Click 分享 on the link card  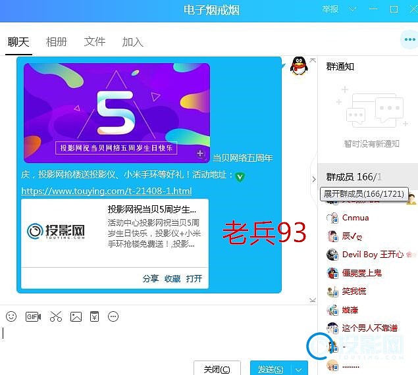[150, 279]
